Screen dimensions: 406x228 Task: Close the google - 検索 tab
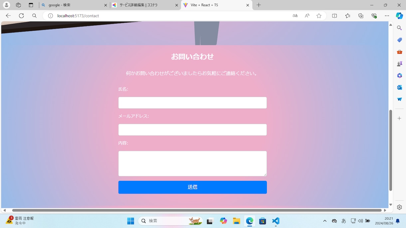coord(106,5)
